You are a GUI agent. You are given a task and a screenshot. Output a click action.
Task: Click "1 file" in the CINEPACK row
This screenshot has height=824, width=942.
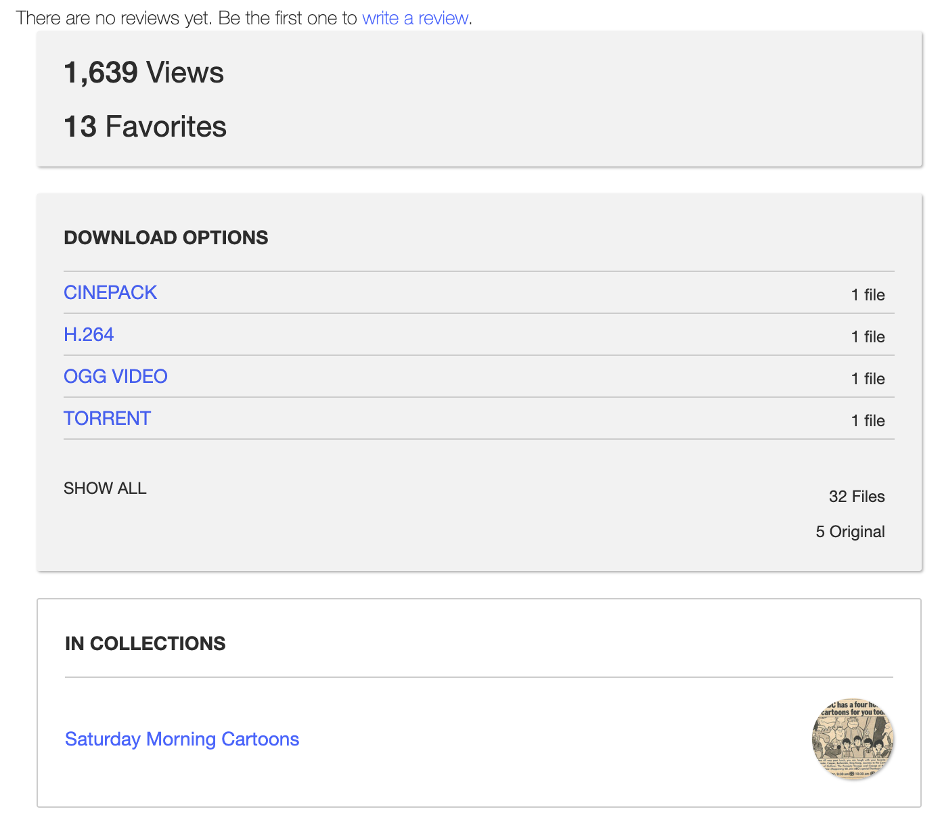tap(868, 295)
